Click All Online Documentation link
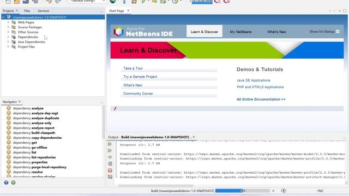Image resolution: width=349 pixels, height=196 pixels. click(261, 99)
